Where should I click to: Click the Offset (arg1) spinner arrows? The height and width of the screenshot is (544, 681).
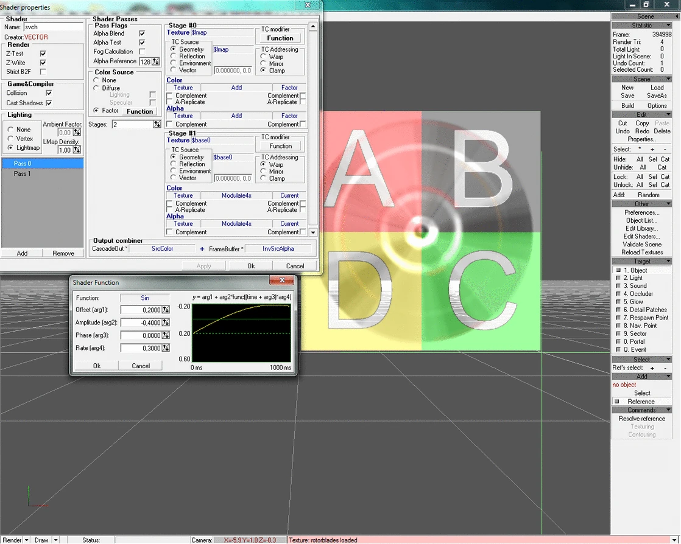coord(166,310)
